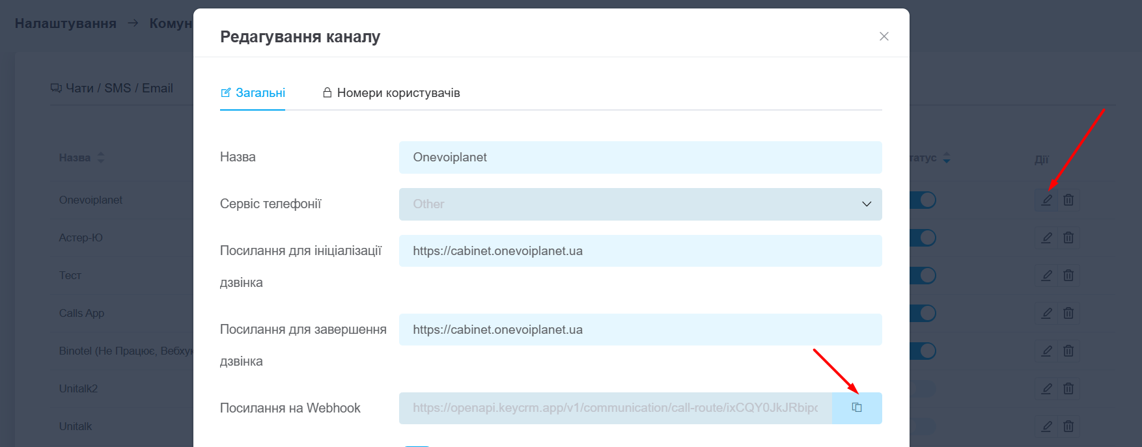Image resolution: width=1142 pixels, height=447 pixels.
Task: Toggle the Binotel status switch
Action: pyautogui.click(x=923, y=351)
